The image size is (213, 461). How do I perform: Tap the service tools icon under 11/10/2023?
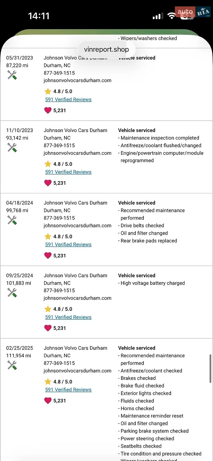[x=12, y=148]
